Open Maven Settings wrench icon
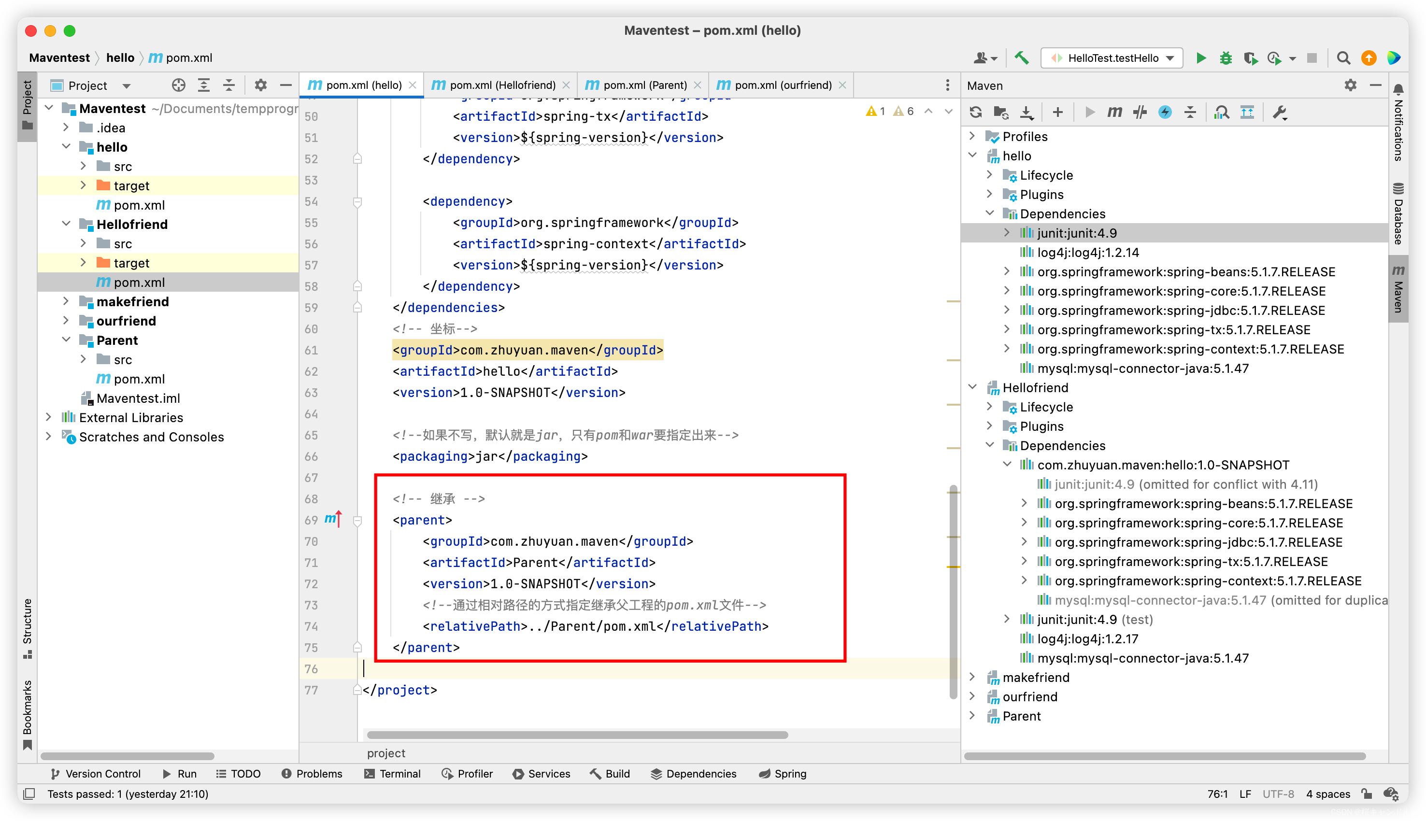This screenshot has height=821, width=1426. tap(1280, 112)
